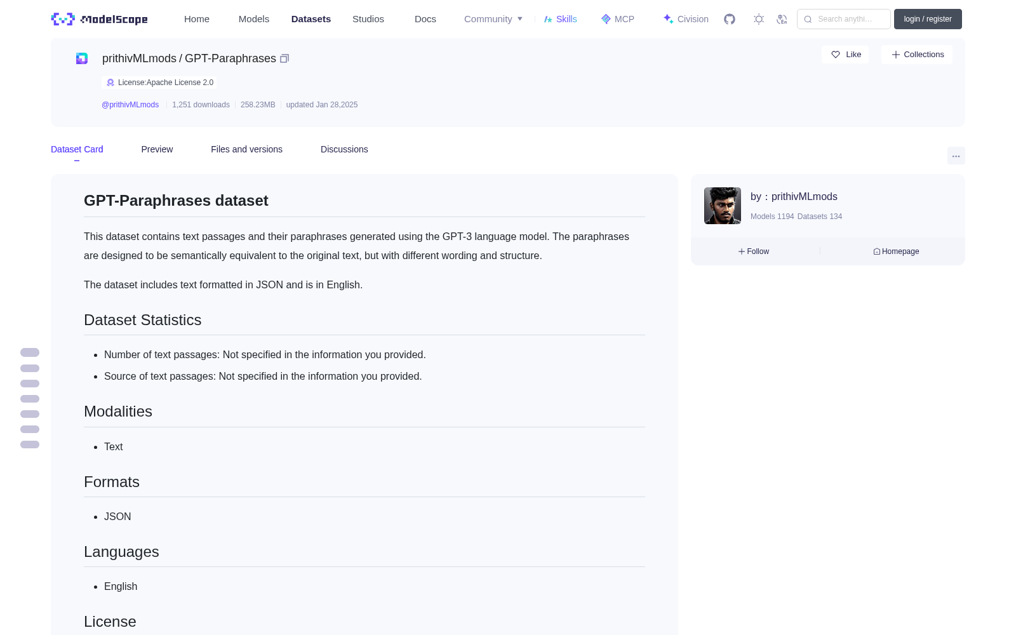Click the JSON list item
Image resolution: width=1016 pixels, height=635 pixels.
(117, 517)
